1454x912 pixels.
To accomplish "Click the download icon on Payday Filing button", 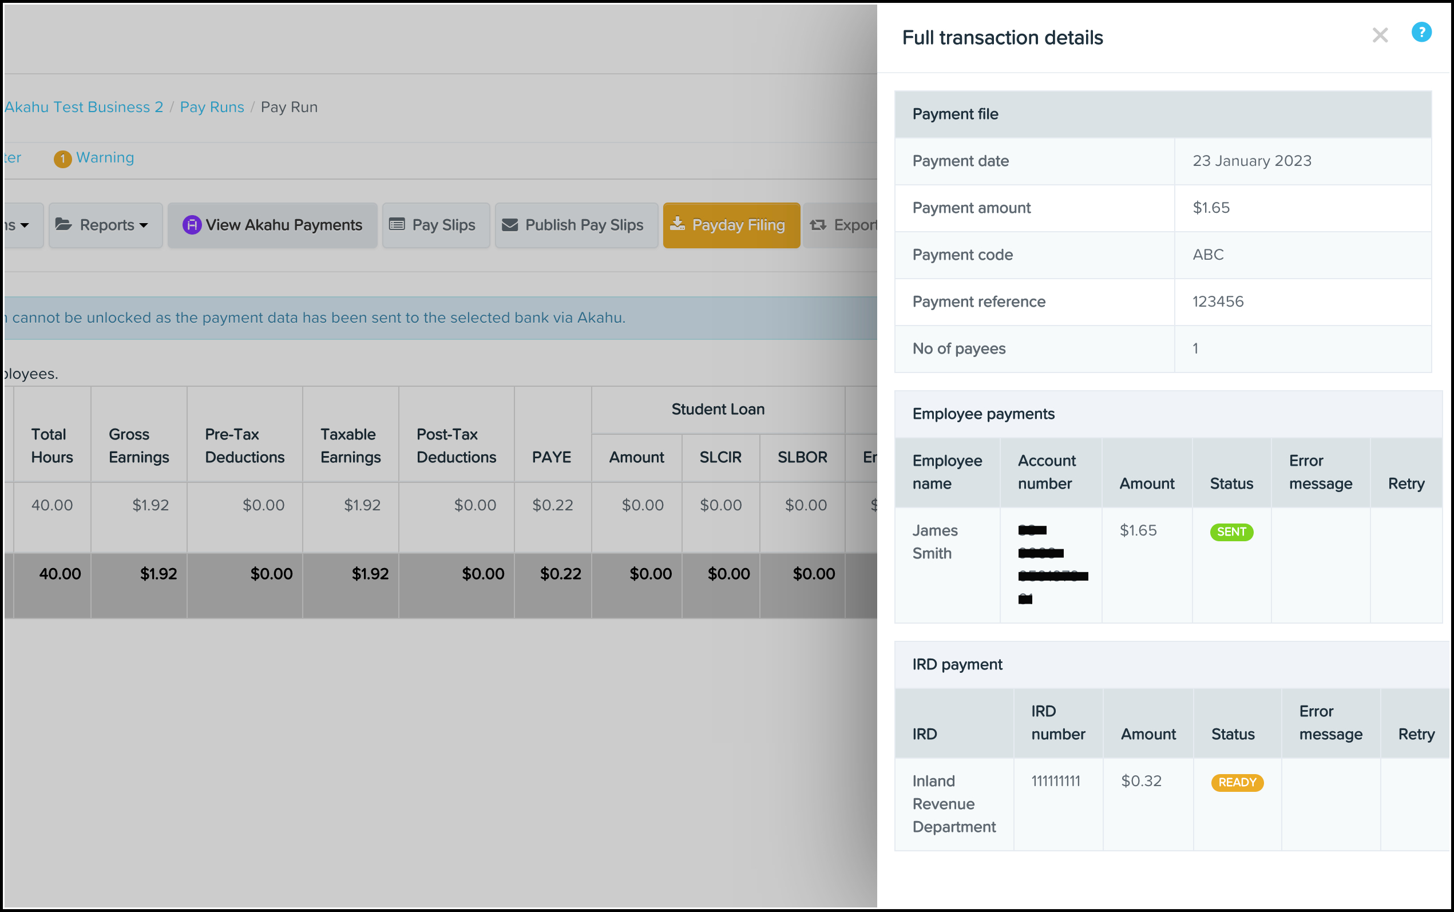I will click(x=679, y=224).
